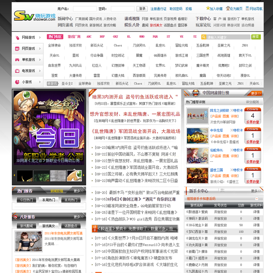
Task: Select the ABC letter tab
Action: click(89, 36)
